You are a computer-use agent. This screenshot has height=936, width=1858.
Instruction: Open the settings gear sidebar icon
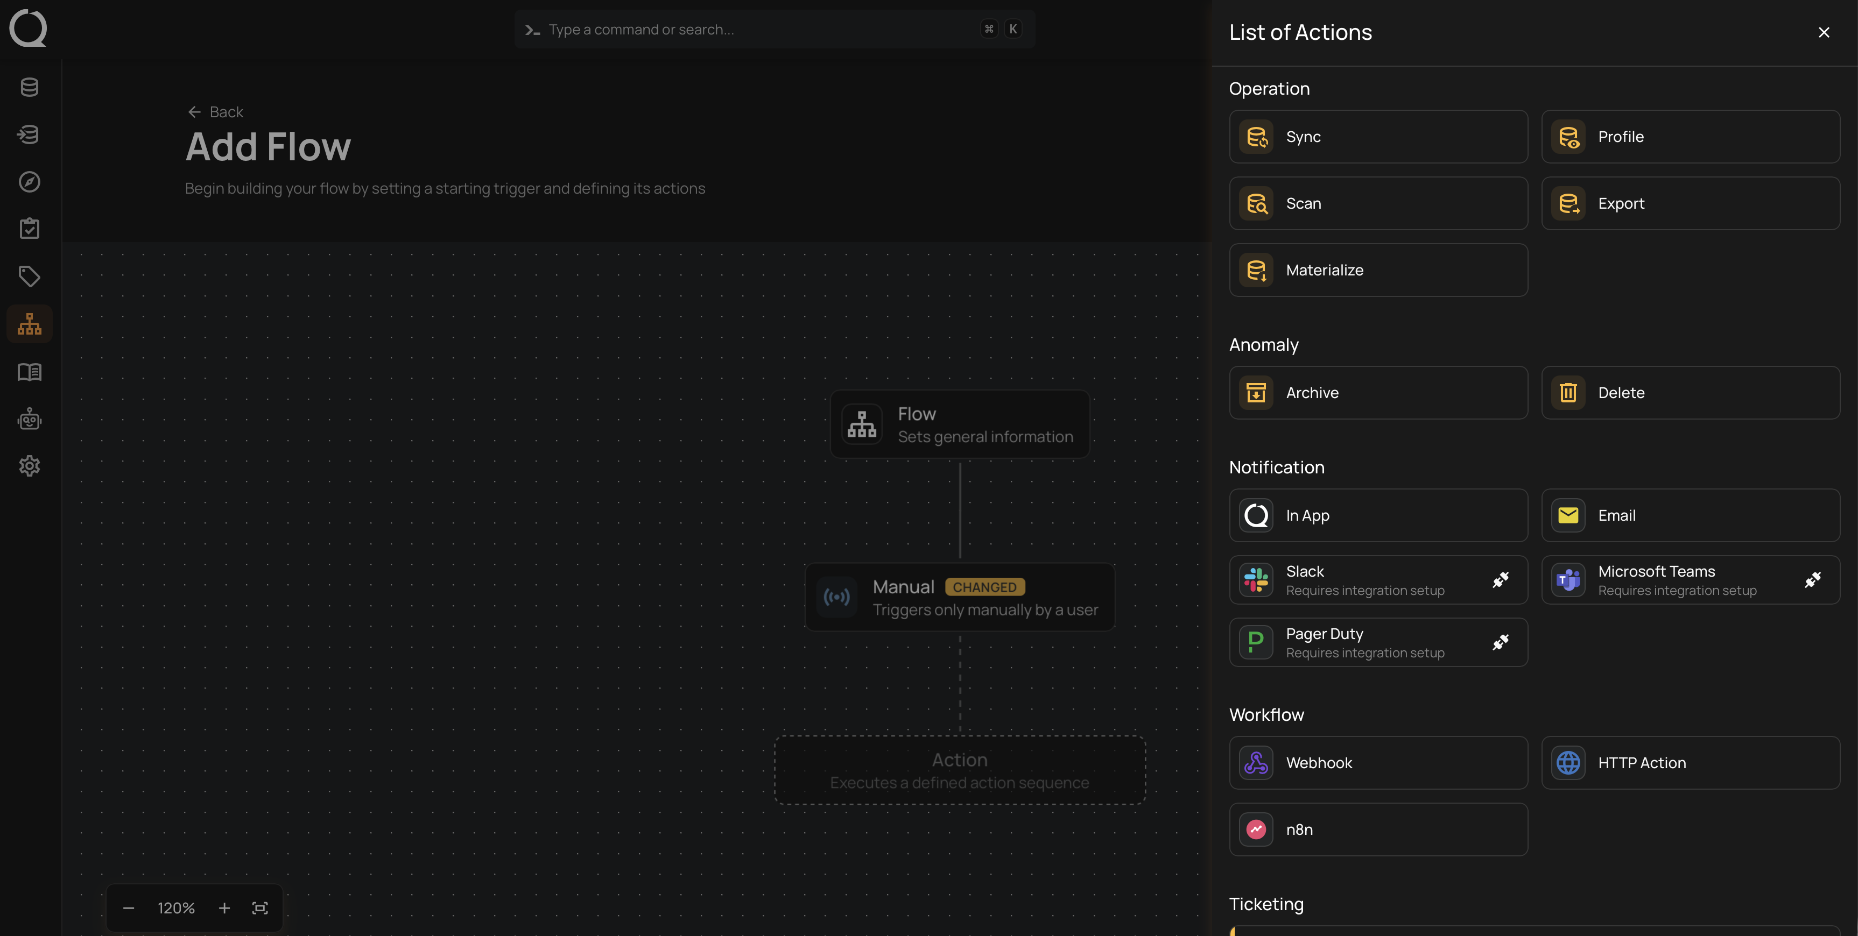(x=30, y=466)
